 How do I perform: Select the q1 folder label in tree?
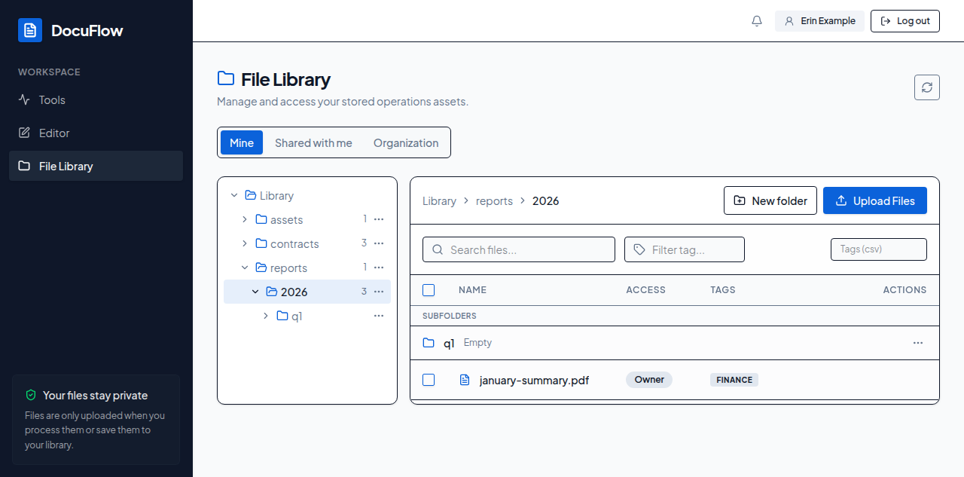coord(297,316)
